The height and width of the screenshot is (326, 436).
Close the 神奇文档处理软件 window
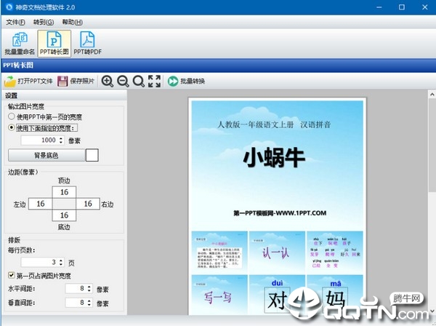click(x=425, y=7)
